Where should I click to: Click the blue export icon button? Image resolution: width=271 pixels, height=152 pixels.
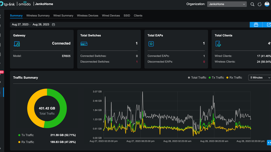pos(268,25)
